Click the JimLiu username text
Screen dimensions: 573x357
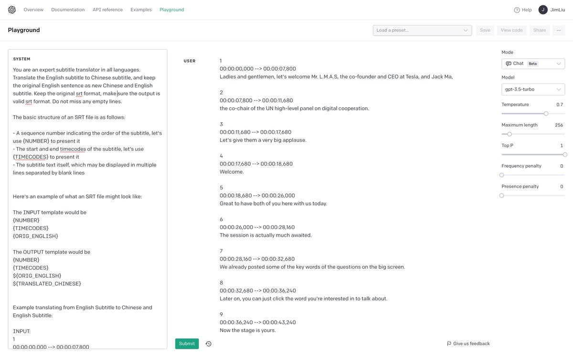click(558, 10)
